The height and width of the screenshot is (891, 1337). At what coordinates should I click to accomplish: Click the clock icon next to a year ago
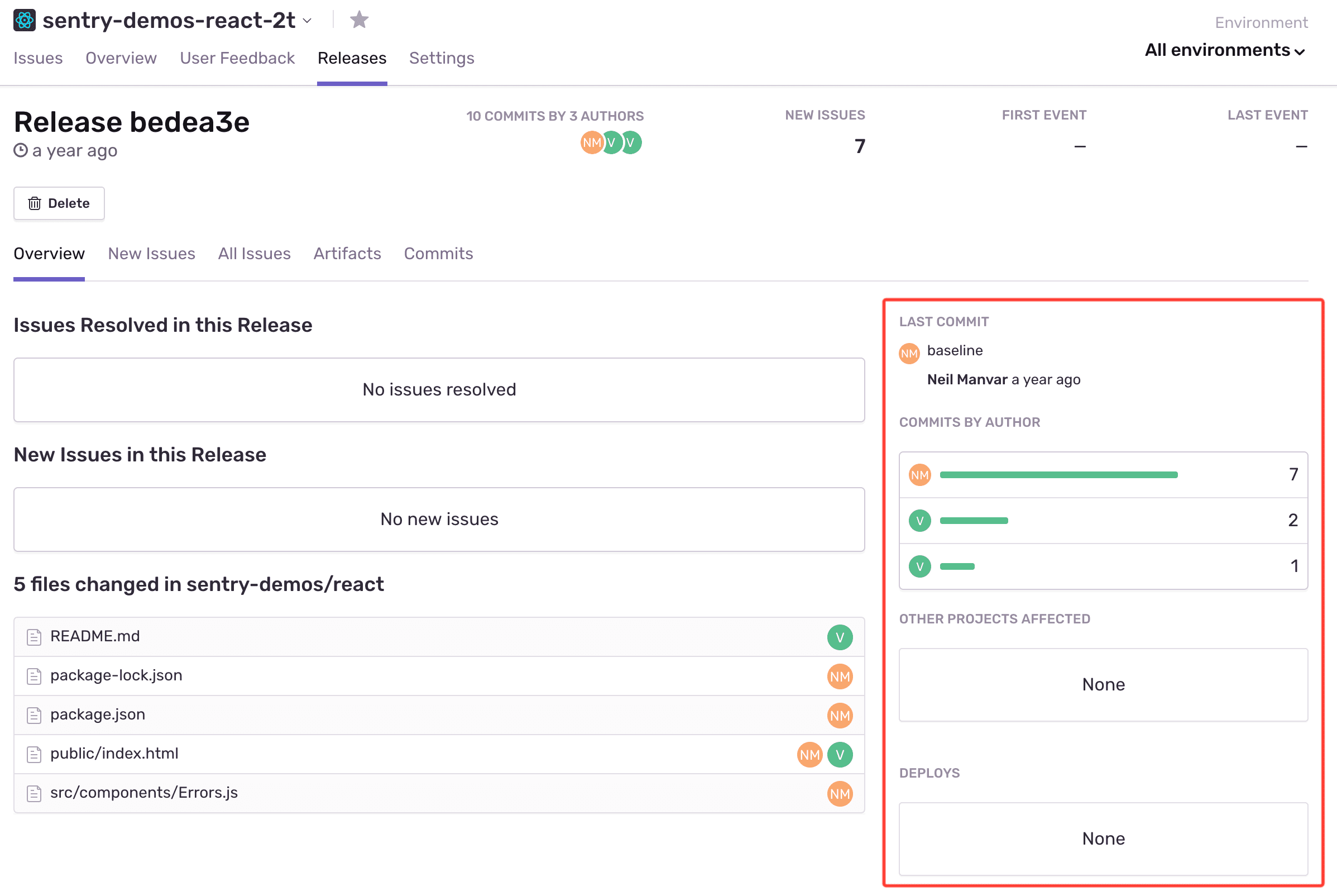(x=21, y=150)
